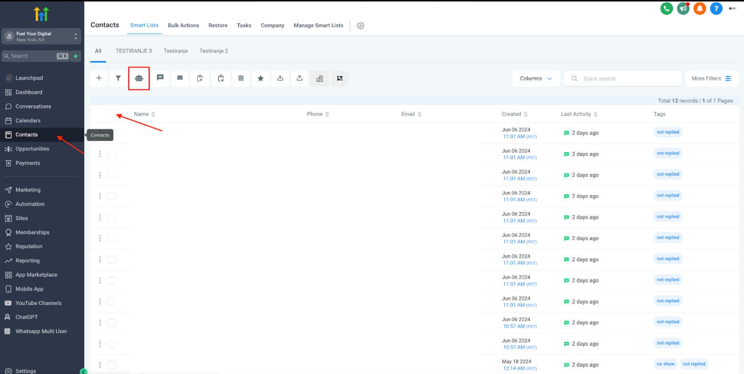The height and width of the screenshot is (374, 744).
Task: Select the TESTIRANJE 3 smart list tab
Action: 134,51
